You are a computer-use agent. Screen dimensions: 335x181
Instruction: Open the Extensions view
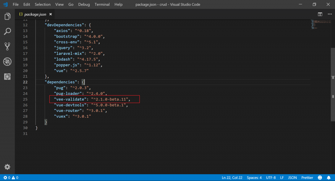(x=7, y=76)
